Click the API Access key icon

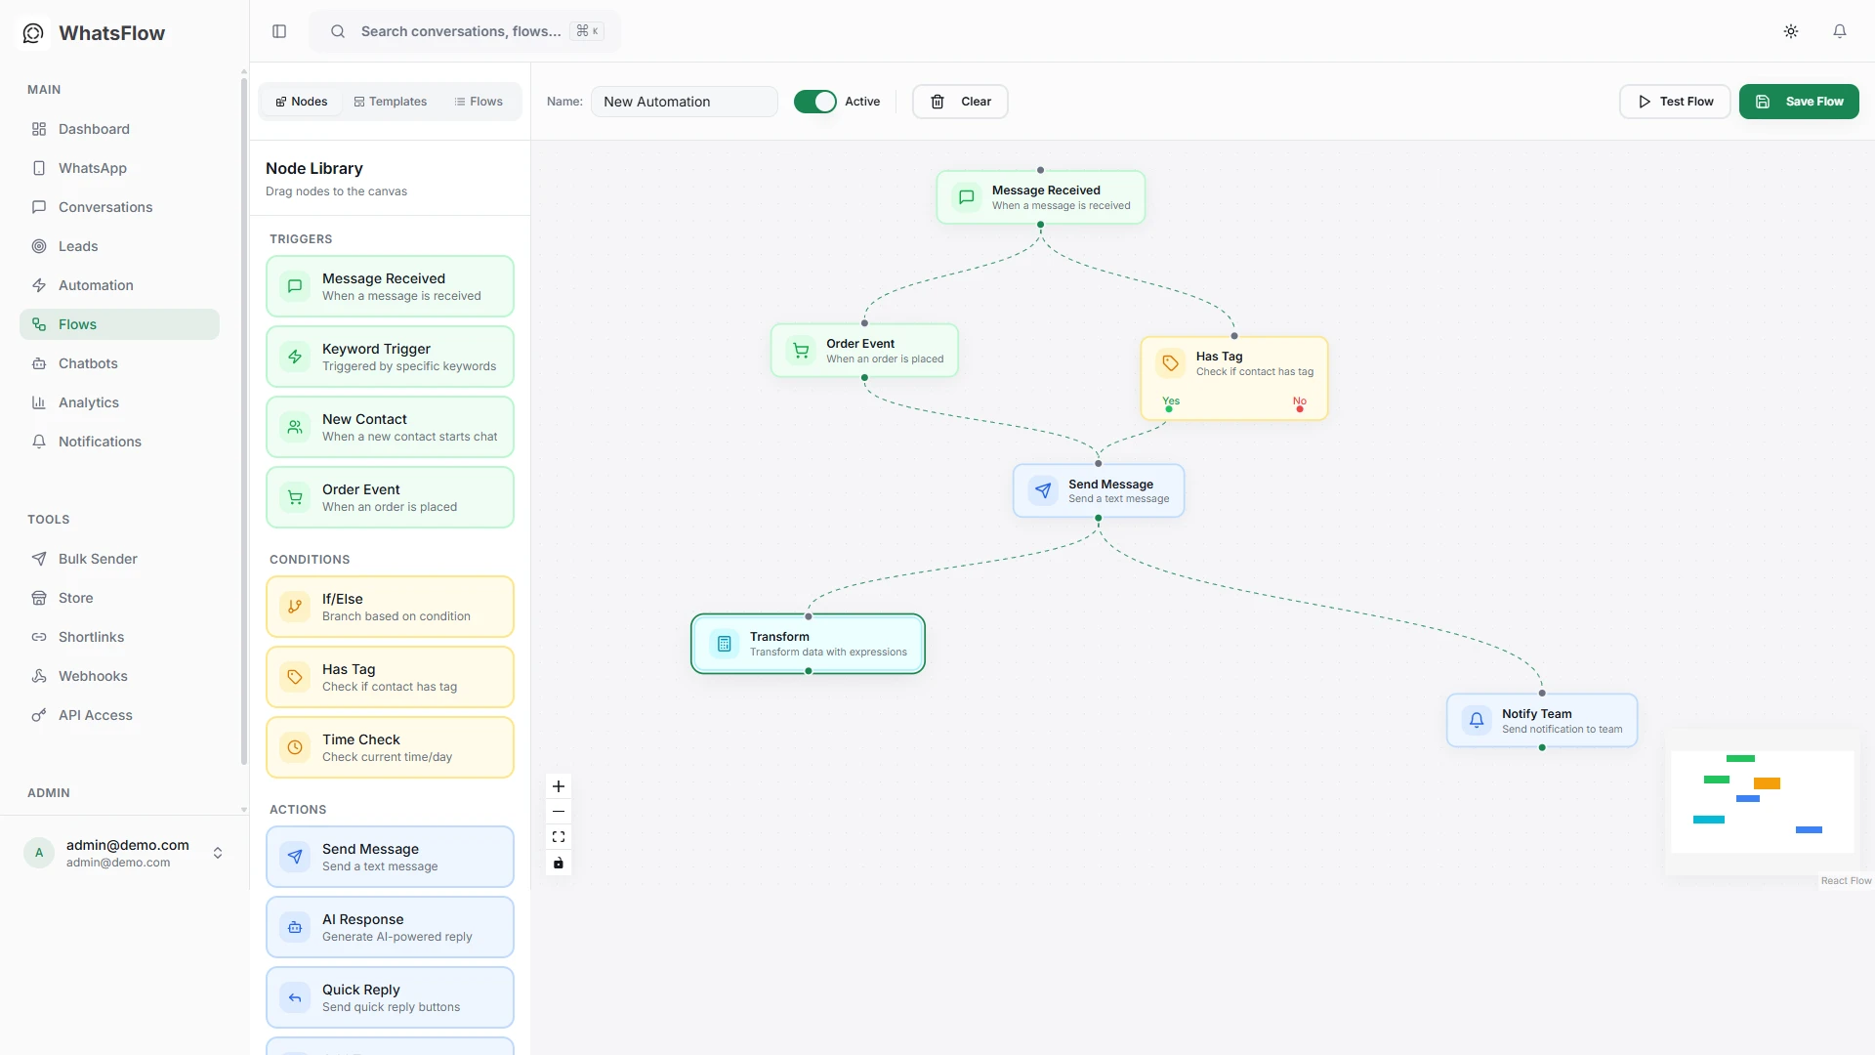[39, 715]
